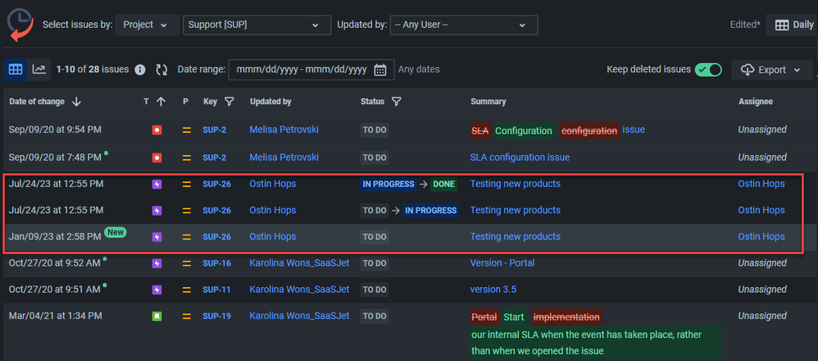Viewport: 818px width, 361px height.
Task: Toggle Keep deleted issues switch
Action: click(x=708, y=70)
